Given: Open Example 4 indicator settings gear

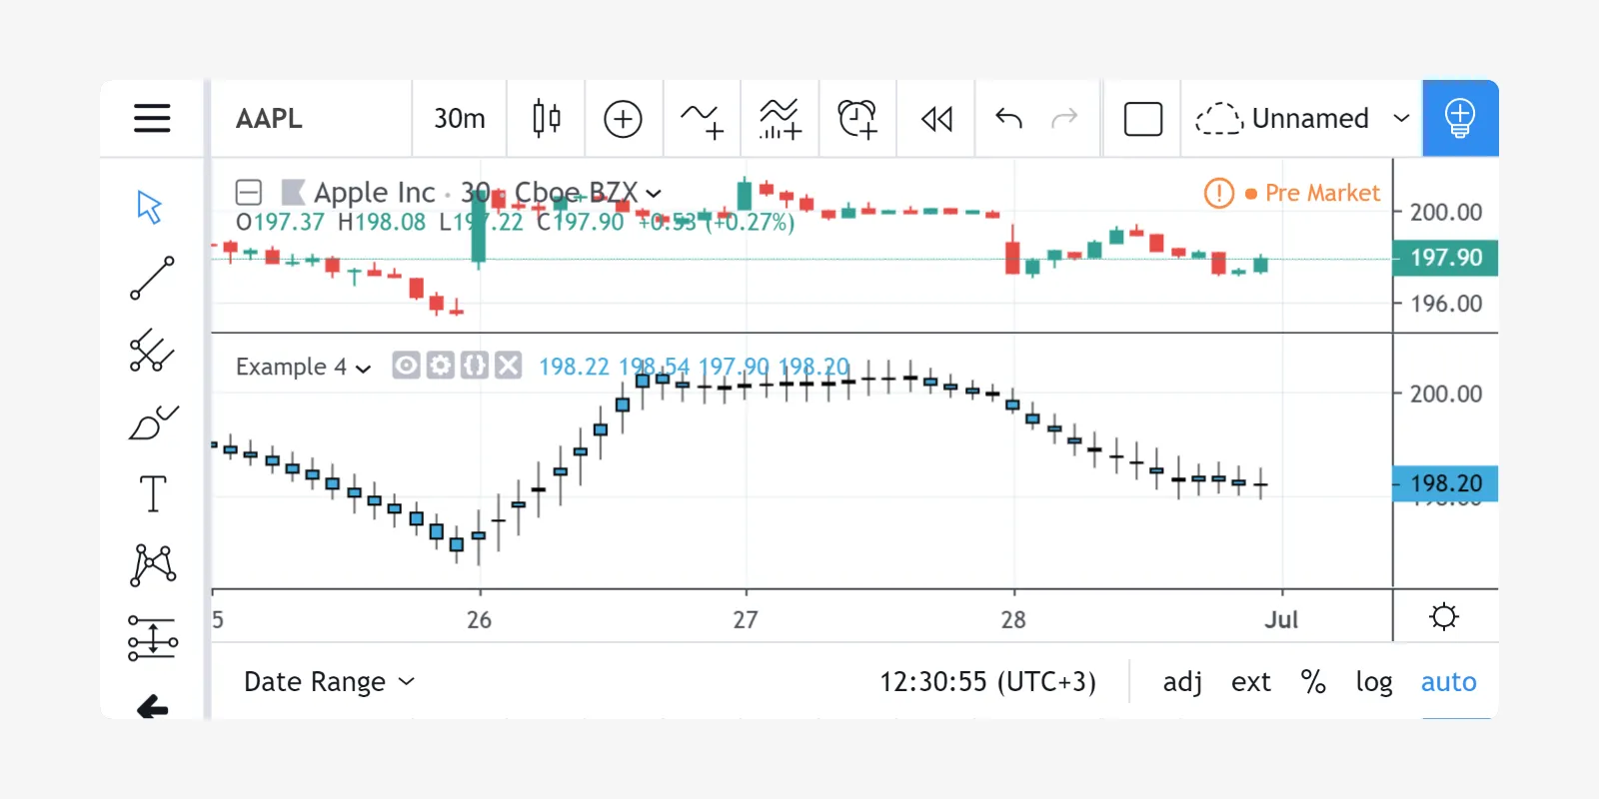Looking at the screenshot, I should click(x=441, y=366).
